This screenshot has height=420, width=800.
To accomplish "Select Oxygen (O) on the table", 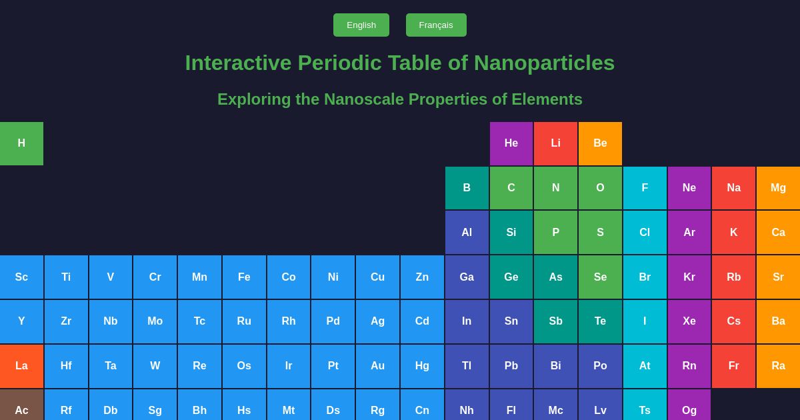I will (600, 188).
